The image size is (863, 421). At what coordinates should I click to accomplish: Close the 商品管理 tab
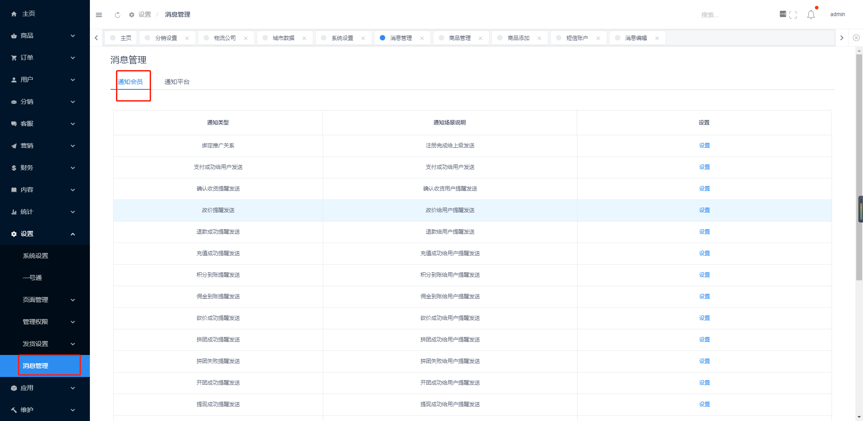pyautogui.click(x=480, y=38)
